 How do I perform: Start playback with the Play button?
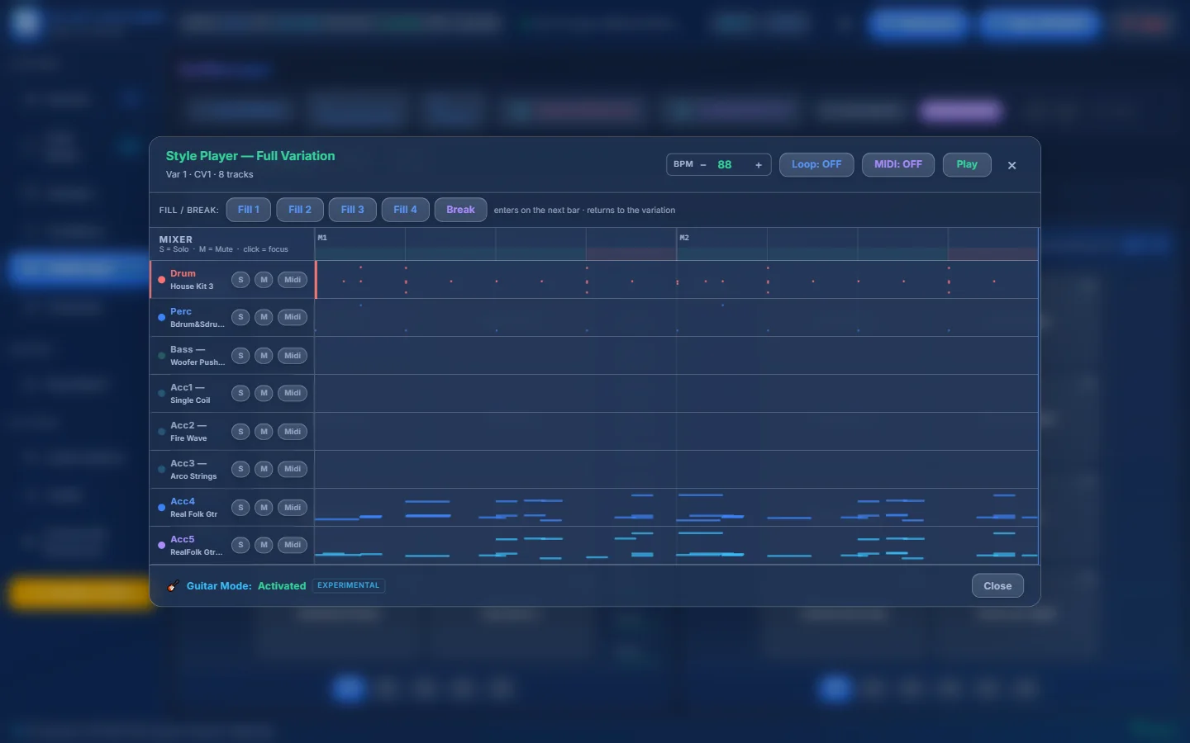click(x=967, y=164)
